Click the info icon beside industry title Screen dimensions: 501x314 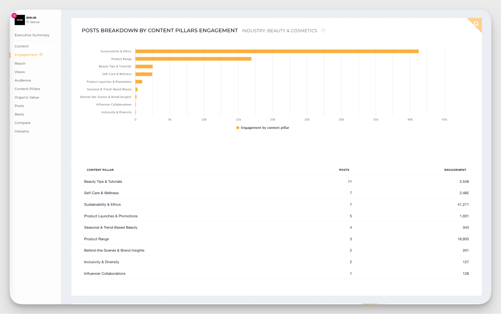(x=323, y=30)
